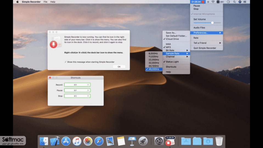The width and height of the screenshot is (263, 148).
Task: Open Launchpad rocket icon in the dock
Action: pos(143,141)
